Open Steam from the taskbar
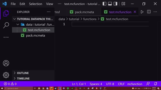Viewport: 161px width, 90px height. coord(56,88)
